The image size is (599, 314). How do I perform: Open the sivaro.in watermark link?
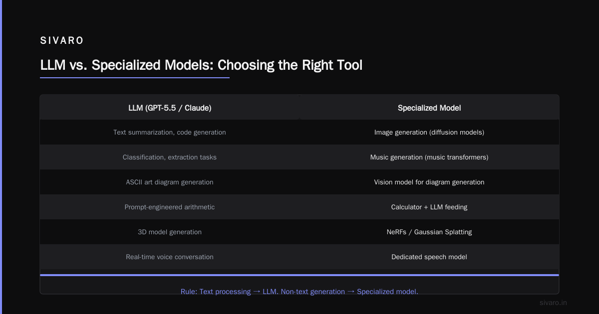point(554,303)
